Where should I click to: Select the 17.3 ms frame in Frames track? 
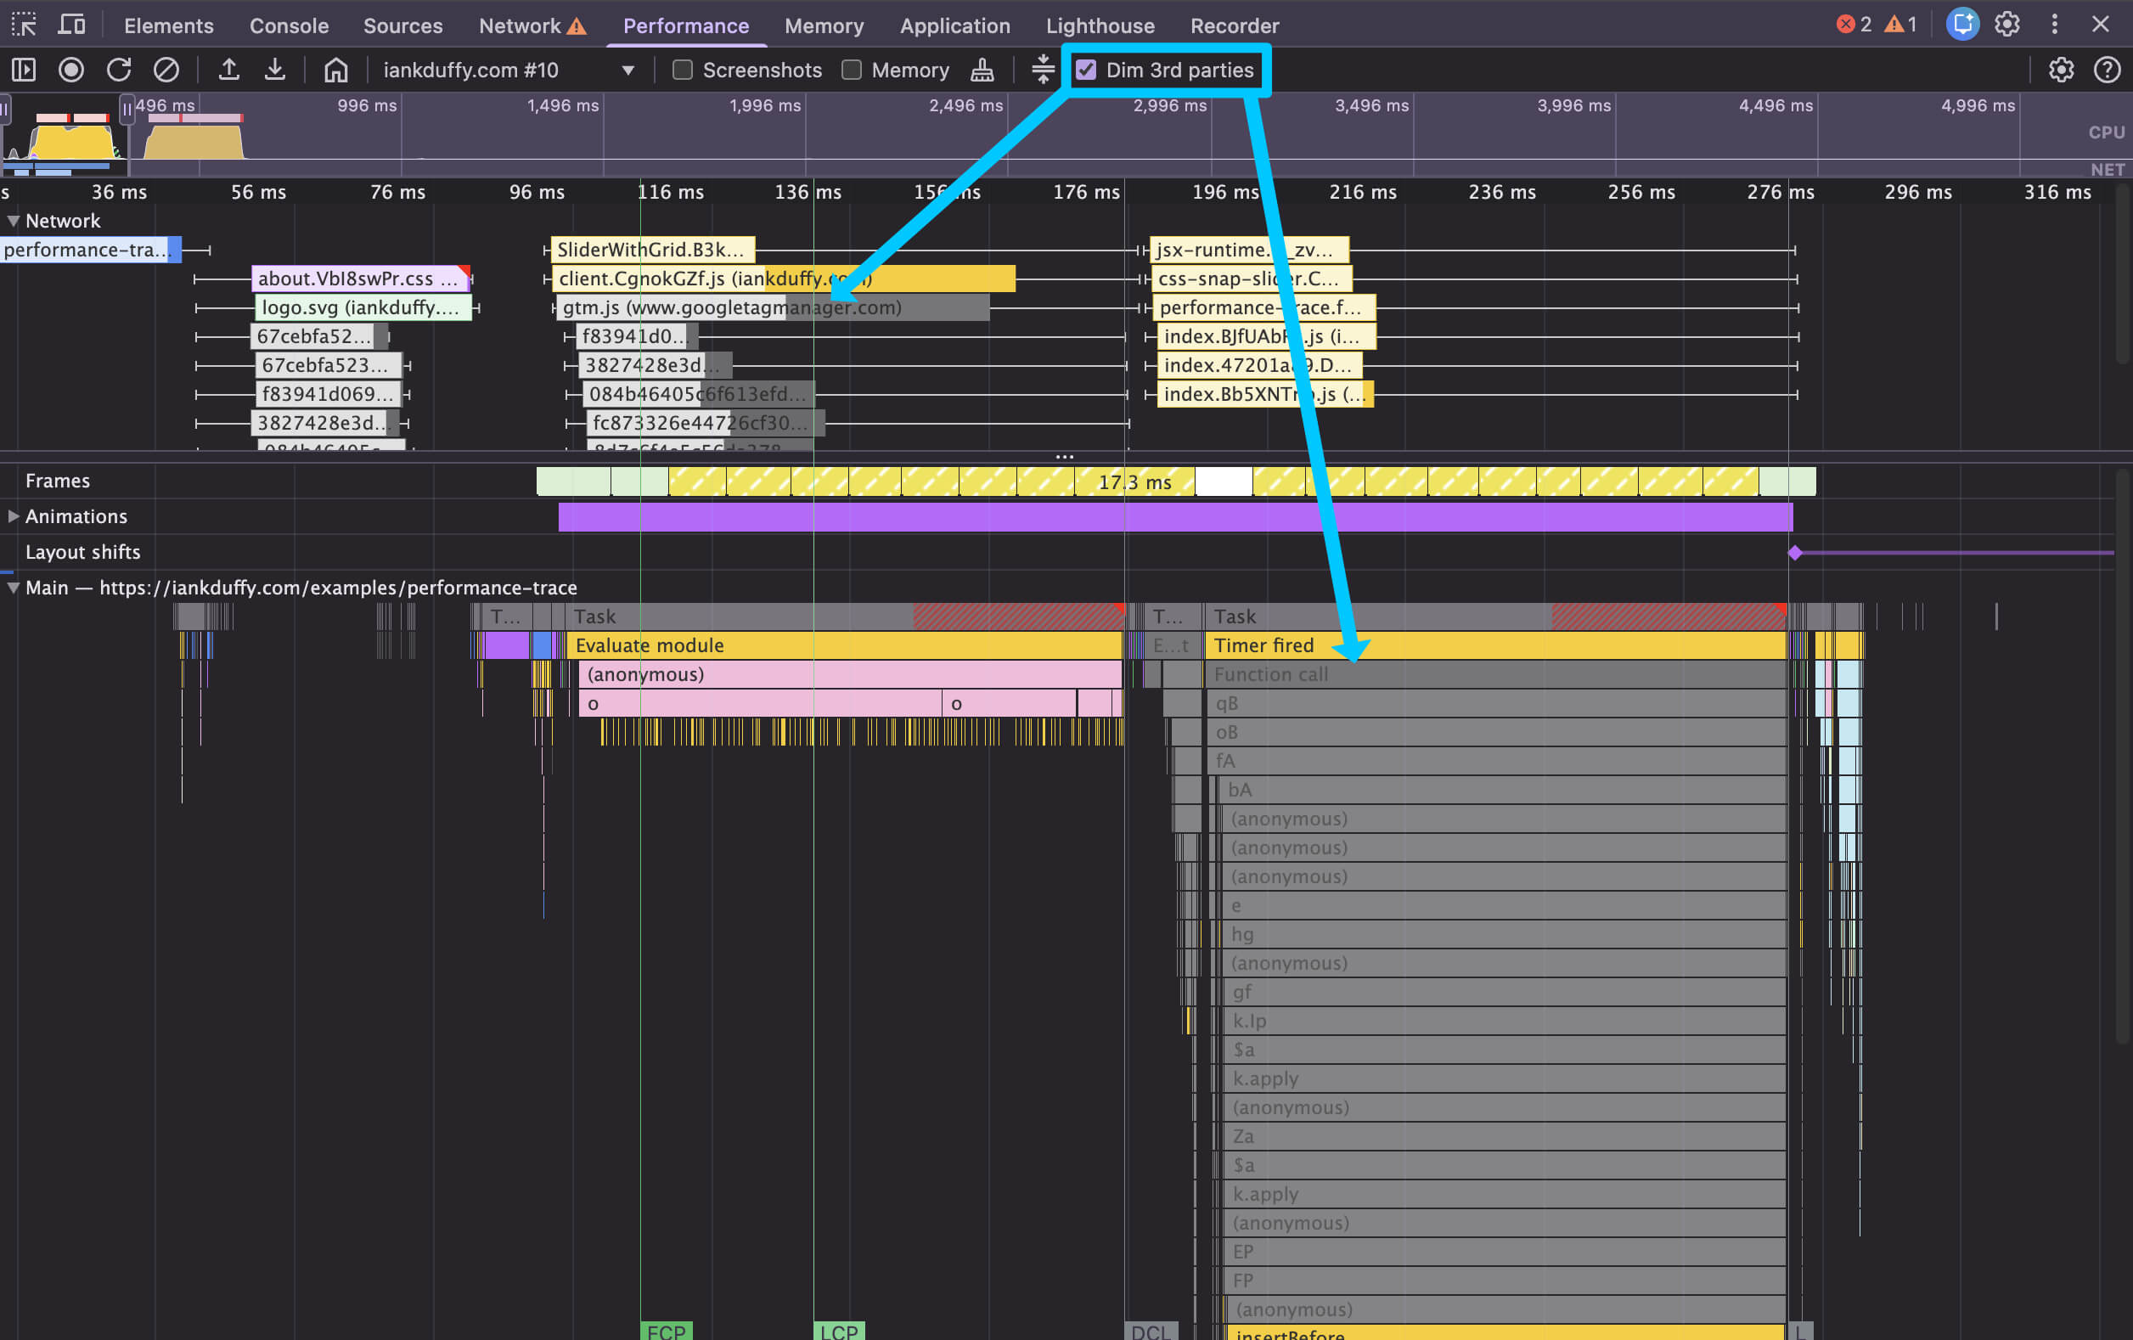click(x=1134, y=482)
